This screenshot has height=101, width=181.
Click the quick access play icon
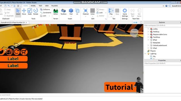pyautogui.click(x=15, y=6)
